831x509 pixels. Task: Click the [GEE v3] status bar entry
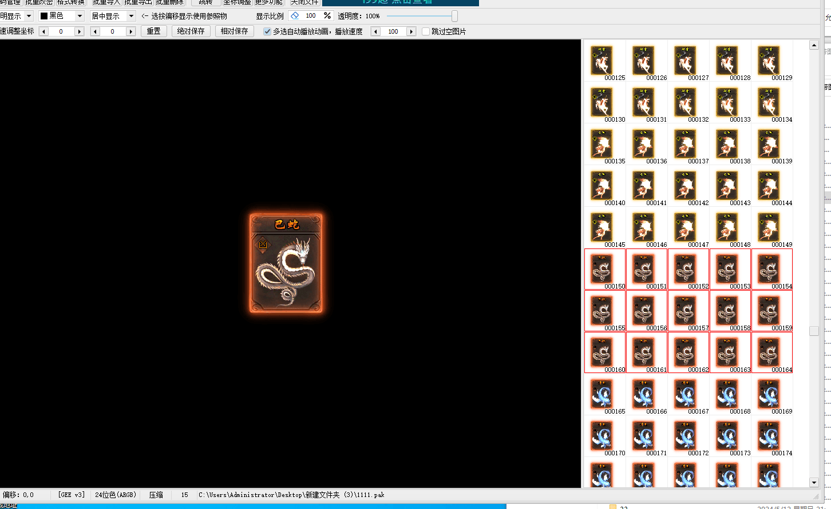[x=72, y=495]
